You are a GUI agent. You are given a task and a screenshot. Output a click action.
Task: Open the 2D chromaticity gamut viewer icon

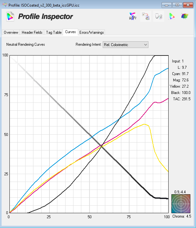172,16
